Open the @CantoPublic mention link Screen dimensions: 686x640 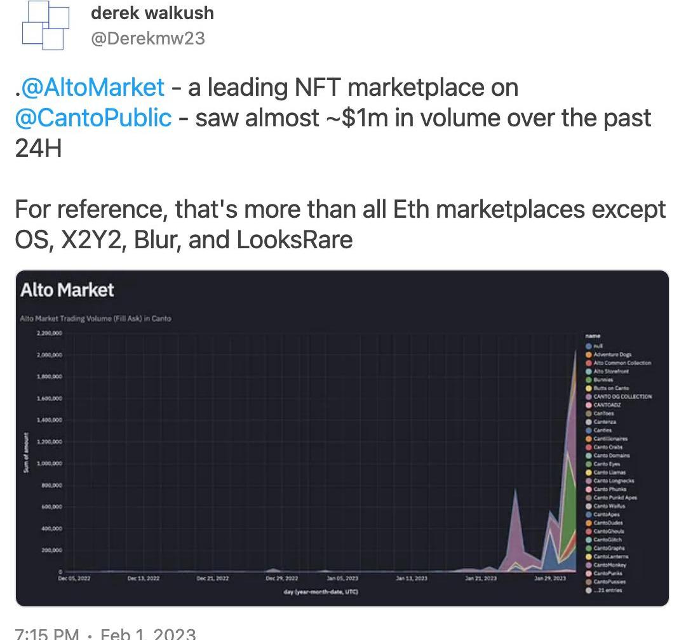[x=93, y=117]
